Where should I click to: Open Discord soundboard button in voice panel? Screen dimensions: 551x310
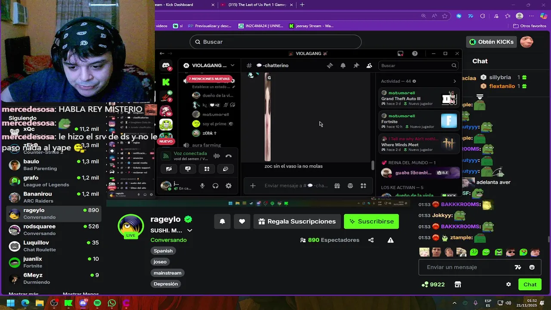226,169
